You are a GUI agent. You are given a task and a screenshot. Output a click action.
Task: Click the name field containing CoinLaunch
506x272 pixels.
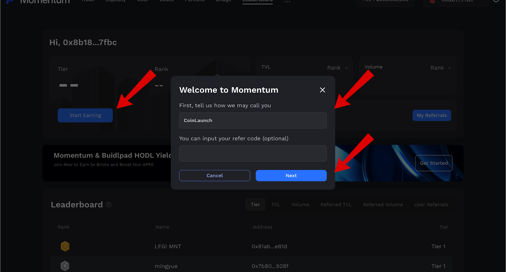[253, 121]
